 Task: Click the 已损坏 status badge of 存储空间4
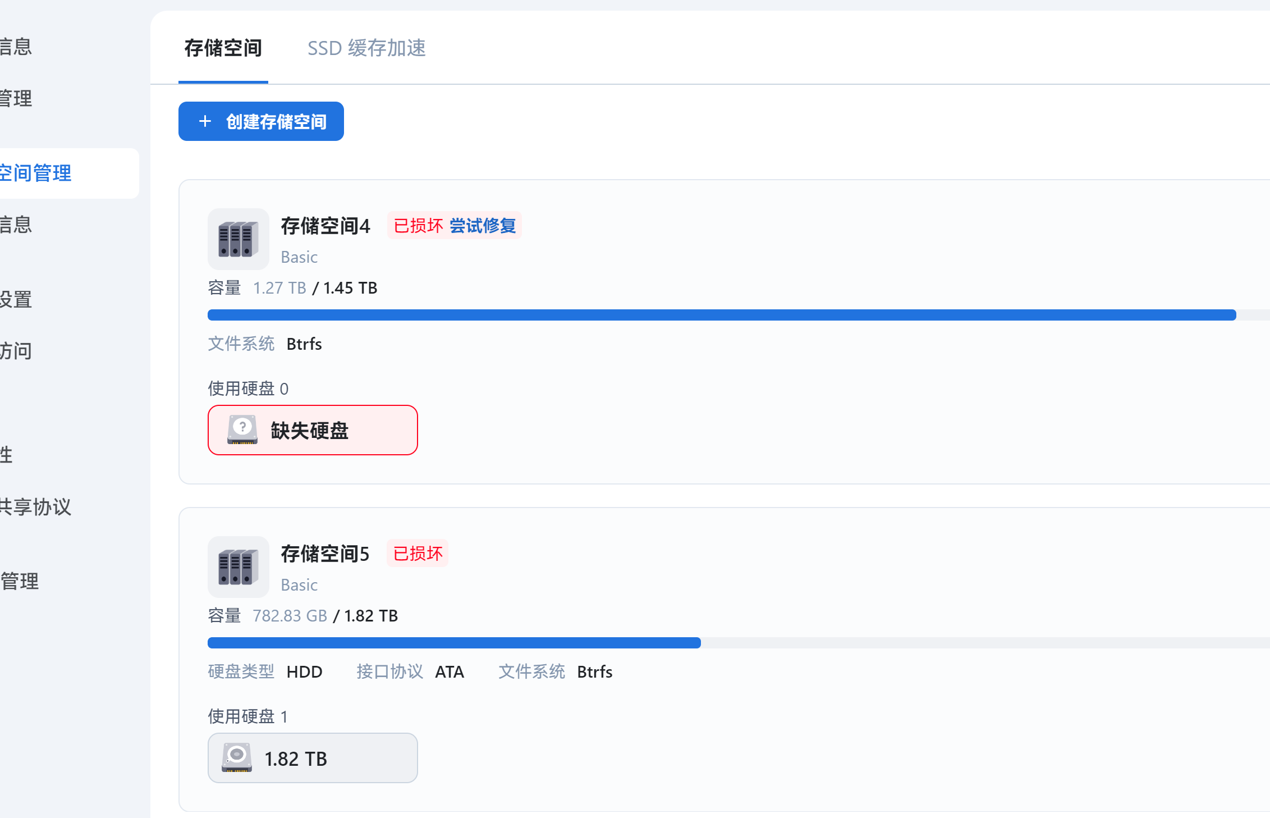point(419,226)
